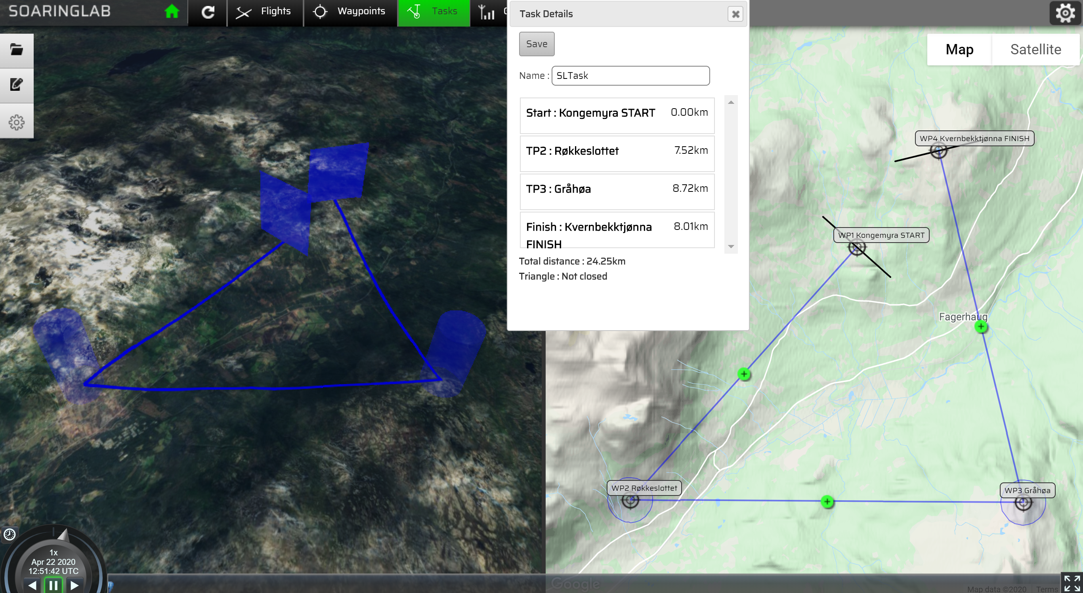The width and height of the screenshot is (1083, 593).
Task: Open left sidebar settings gear
Action: [17, 122]
